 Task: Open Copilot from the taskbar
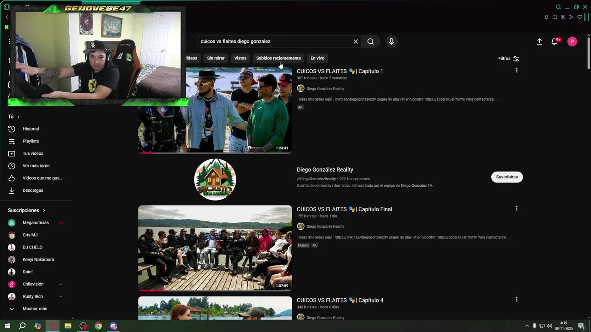(x=37, y=326)
